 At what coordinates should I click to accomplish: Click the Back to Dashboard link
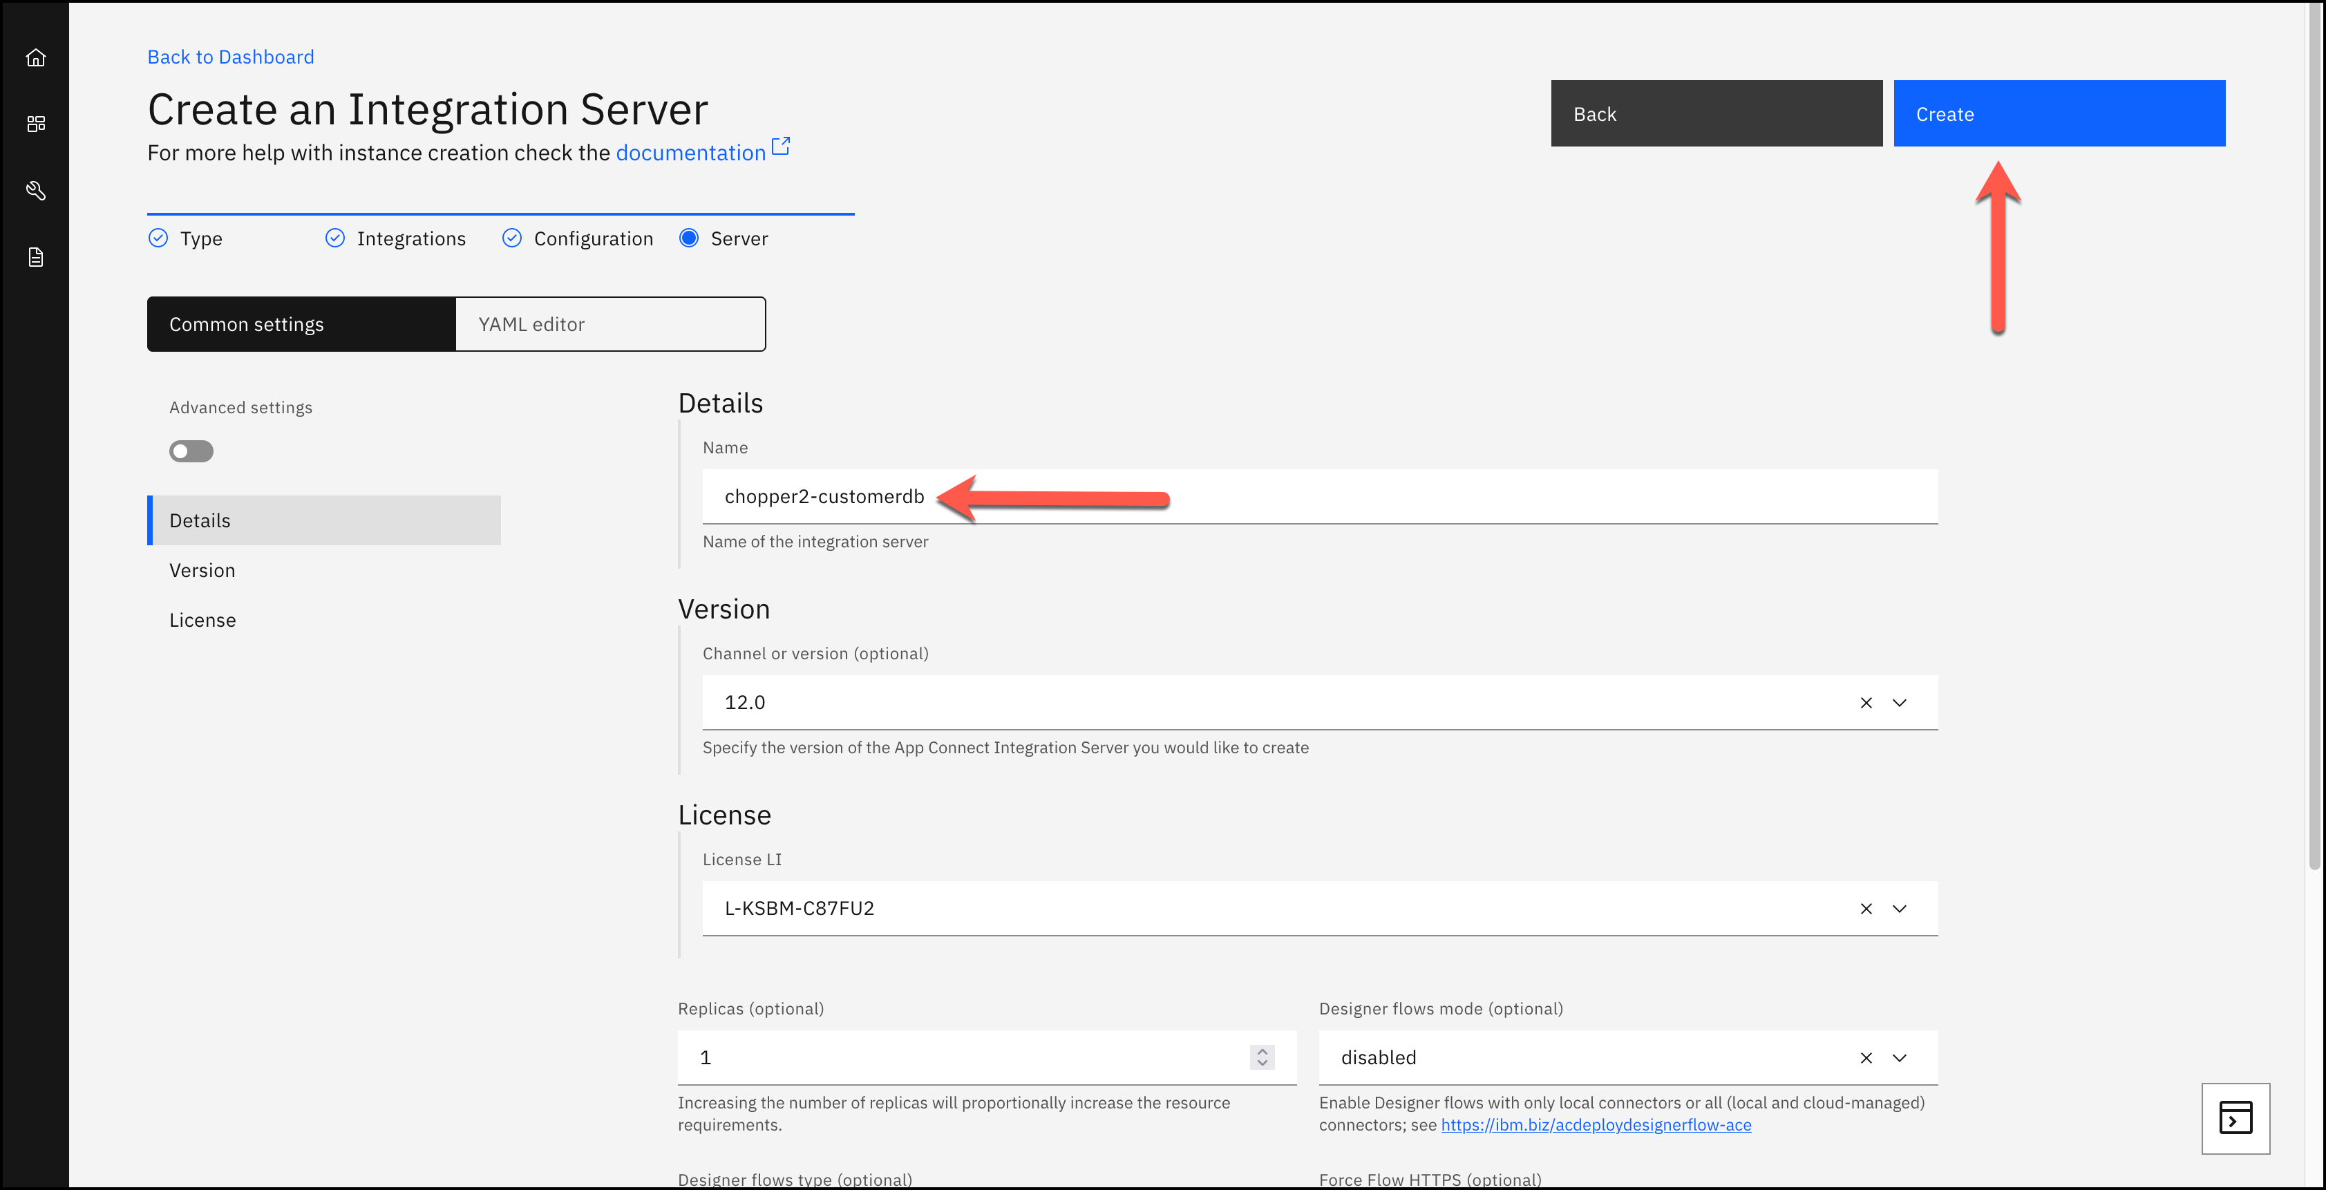pyautogui.click(x=229, y=55)
